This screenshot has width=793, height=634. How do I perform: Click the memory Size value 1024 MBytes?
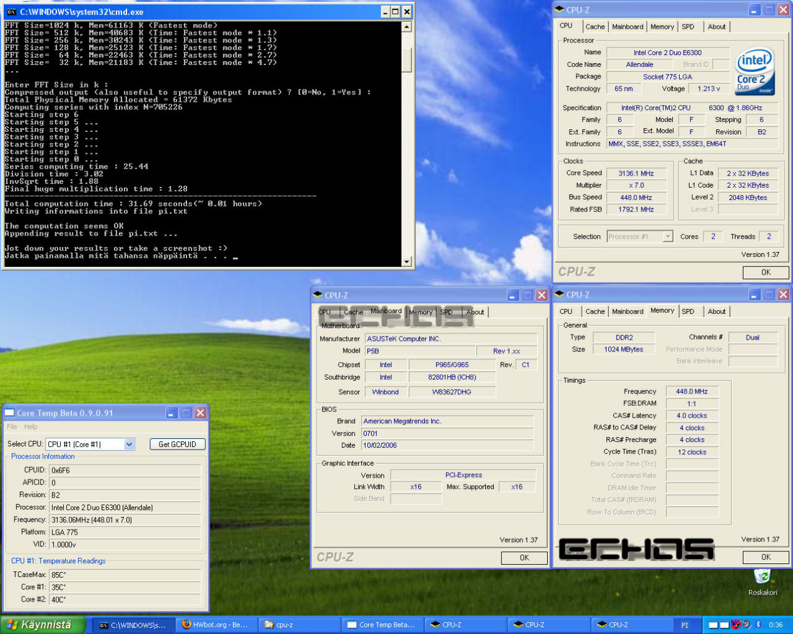[x=623, y=350]
